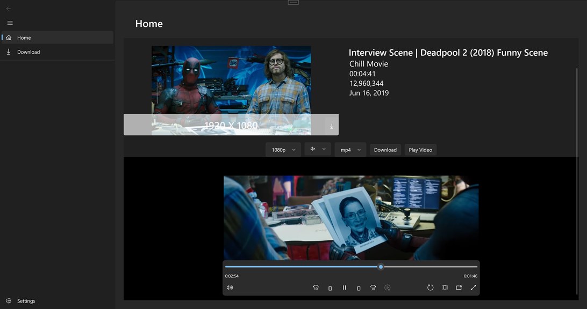Viewport: 587px width, 309px height.
Task: Click the player seek slider thumb
Action: [381, 267]
